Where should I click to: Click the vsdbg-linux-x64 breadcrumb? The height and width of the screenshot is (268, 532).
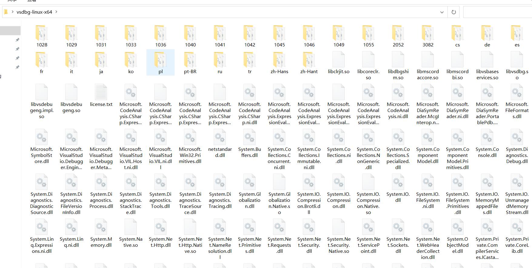point(34,12)
